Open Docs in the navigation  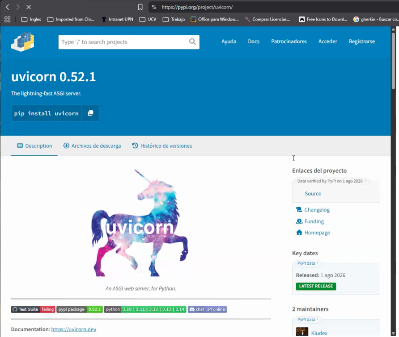click(254, 42)
